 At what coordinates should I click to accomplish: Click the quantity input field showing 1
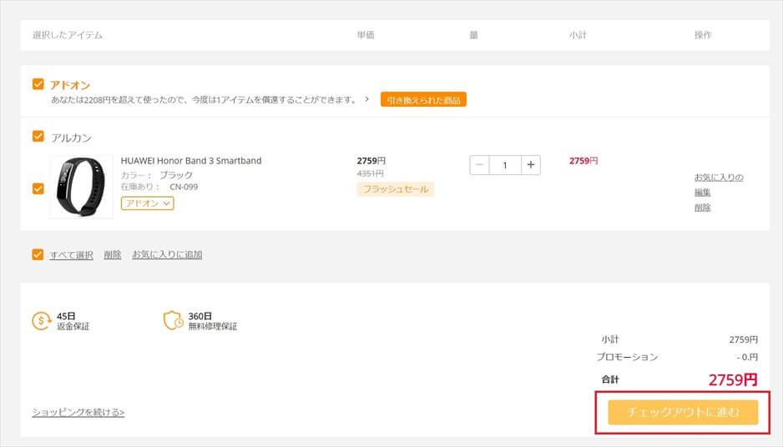[505, 165]
